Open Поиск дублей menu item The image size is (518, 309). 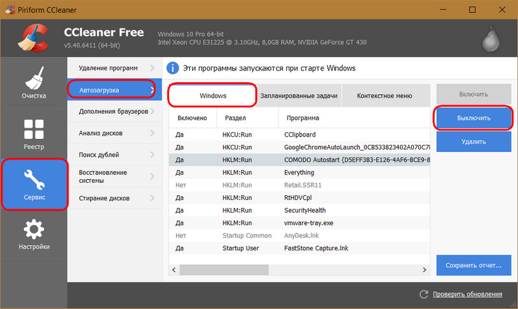115,154
